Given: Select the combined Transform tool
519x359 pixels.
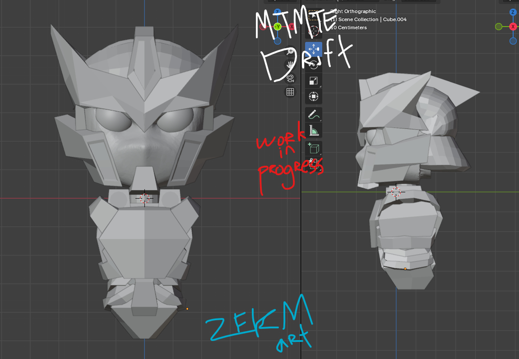Looking at the screenshot, I should coord(314,97).
